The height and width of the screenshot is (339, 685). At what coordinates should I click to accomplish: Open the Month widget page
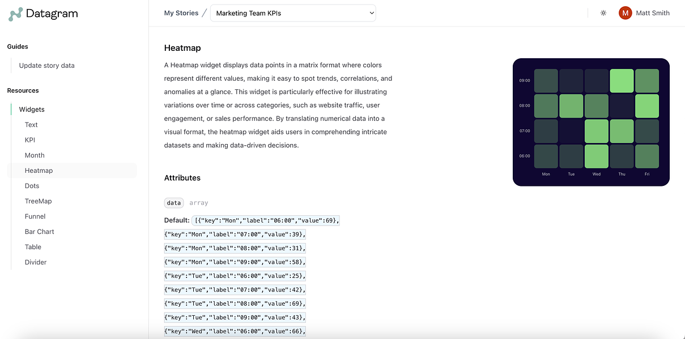point(35,155)
